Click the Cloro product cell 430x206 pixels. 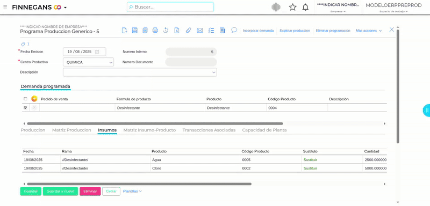coord(195,168)
